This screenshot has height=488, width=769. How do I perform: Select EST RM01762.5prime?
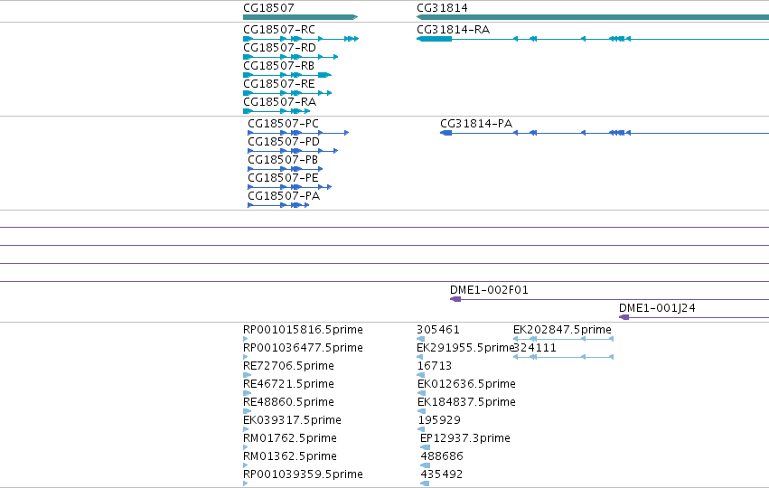[290, 438]
